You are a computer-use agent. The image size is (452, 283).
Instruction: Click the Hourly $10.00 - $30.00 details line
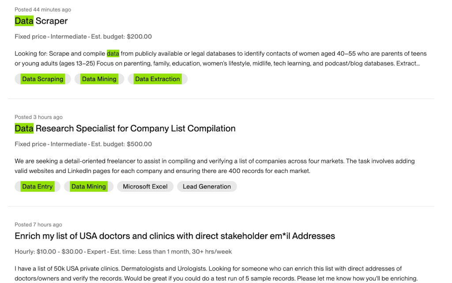click(123, 252)
